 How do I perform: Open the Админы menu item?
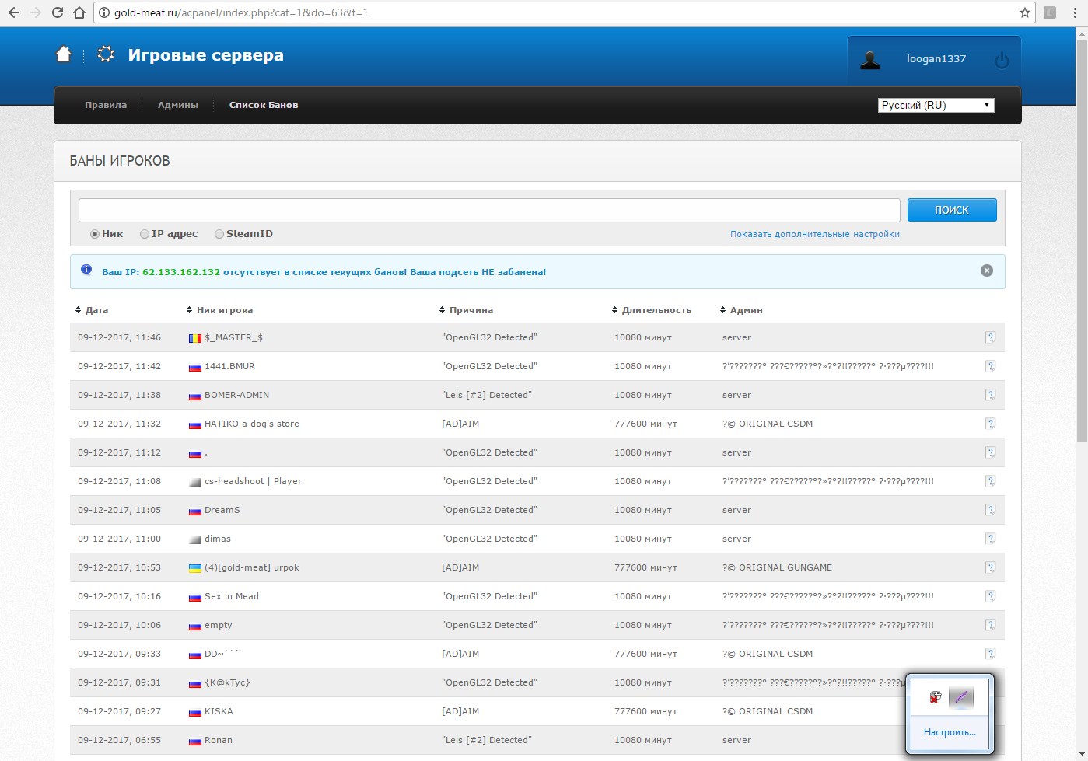[178, 105]
